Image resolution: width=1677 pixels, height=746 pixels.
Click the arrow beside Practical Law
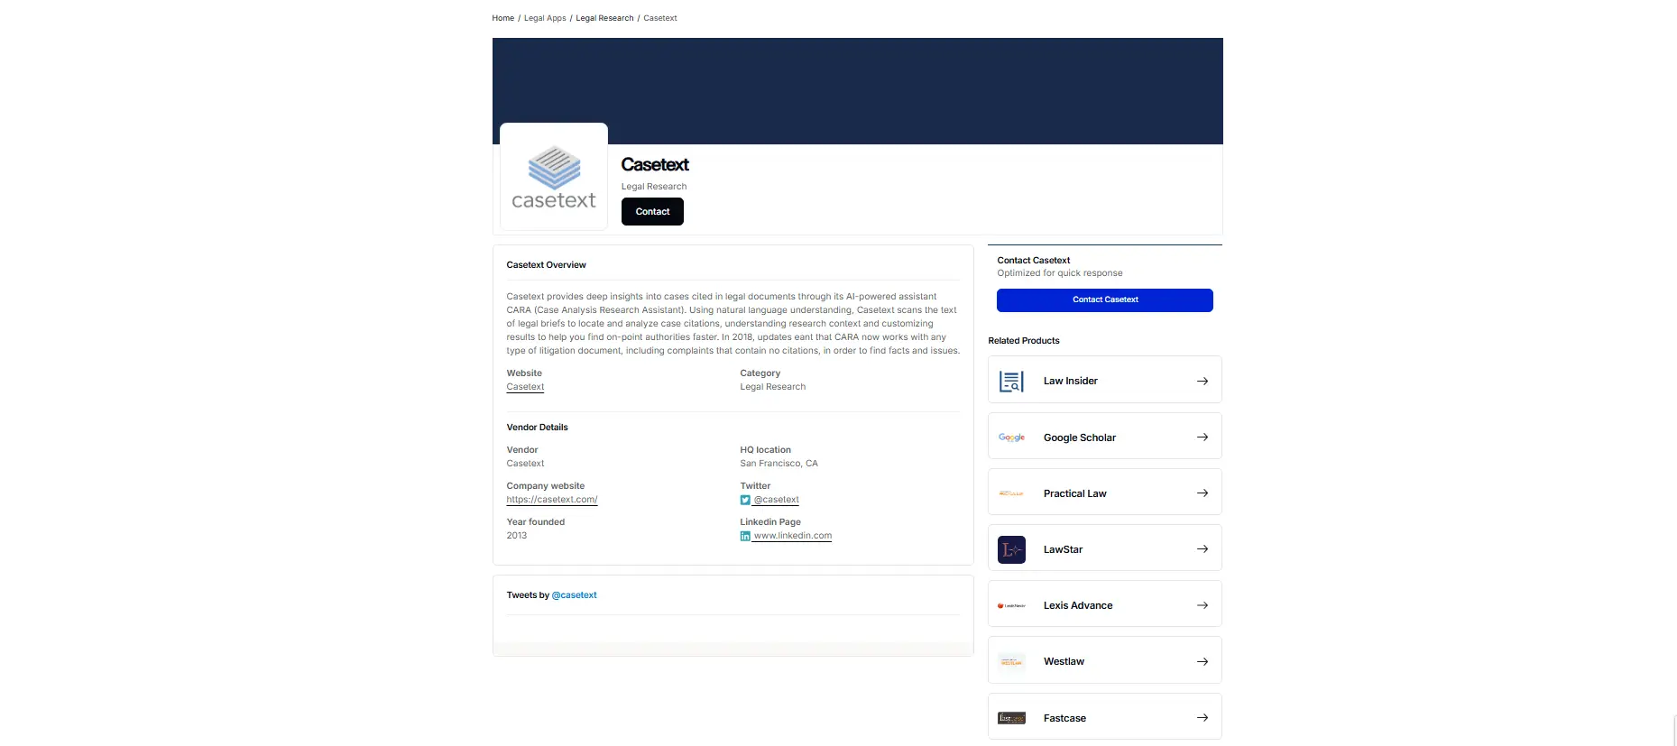tap(1202, 493)
